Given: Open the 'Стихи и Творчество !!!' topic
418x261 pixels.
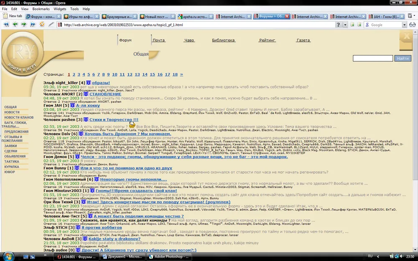Looking at the screenshot, I should coord(114,120).
